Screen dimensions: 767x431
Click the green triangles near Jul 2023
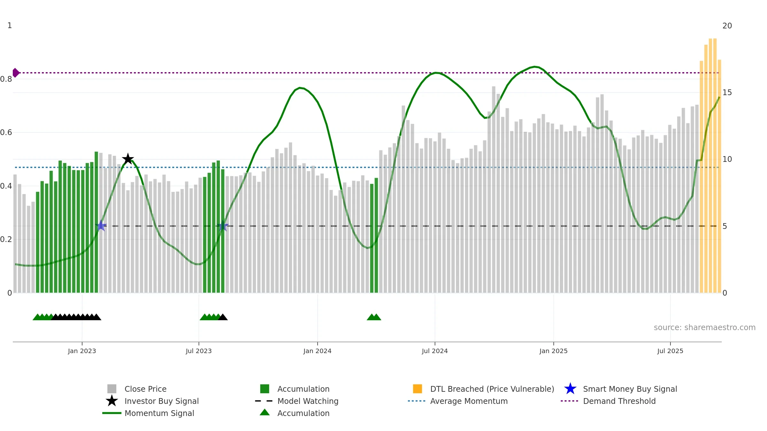(210, 317)
